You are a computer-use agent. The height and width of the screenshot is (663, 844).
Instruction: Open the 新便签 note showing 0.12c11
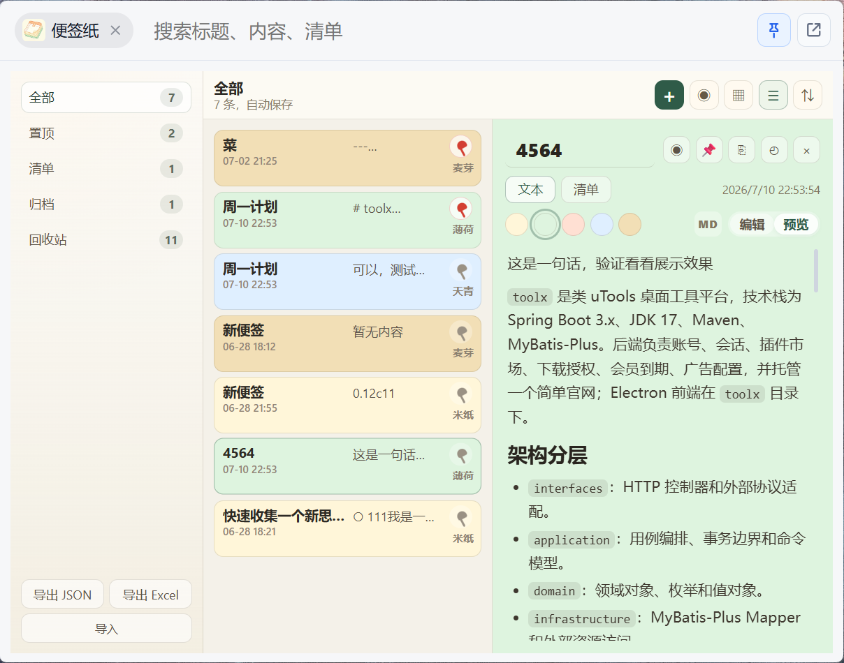coord(347,405)
